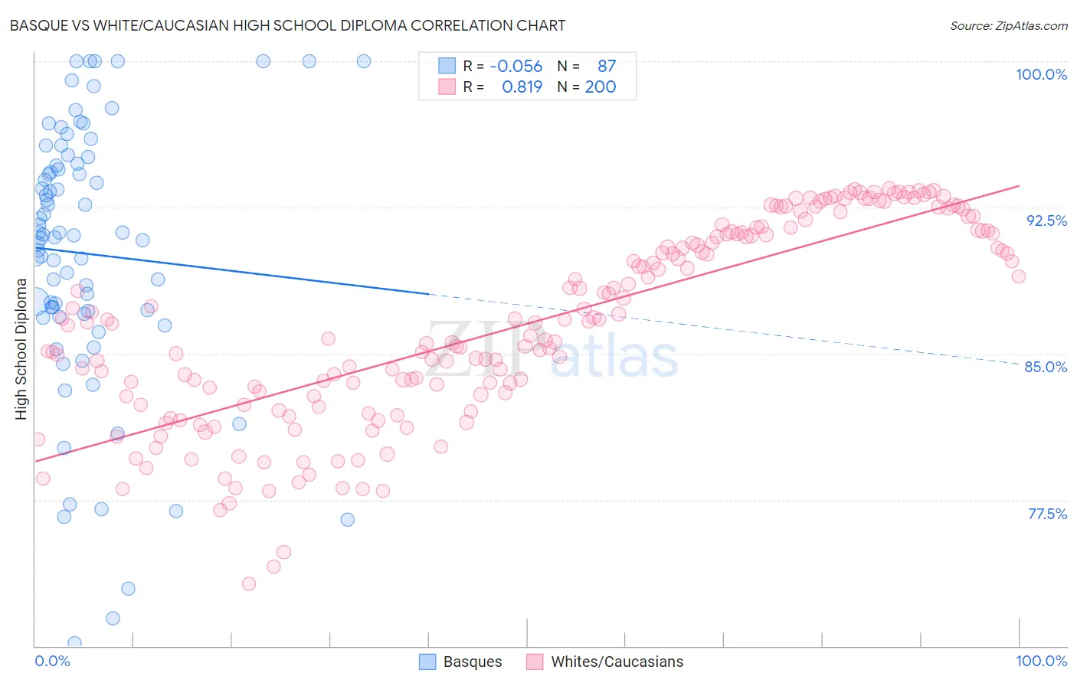
Task: Click the 77.5% y-axis label
Action: pyautogui.click(x=1047, y=514)
